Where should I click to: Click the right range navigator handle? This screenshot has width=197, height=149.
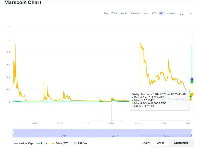192,133
